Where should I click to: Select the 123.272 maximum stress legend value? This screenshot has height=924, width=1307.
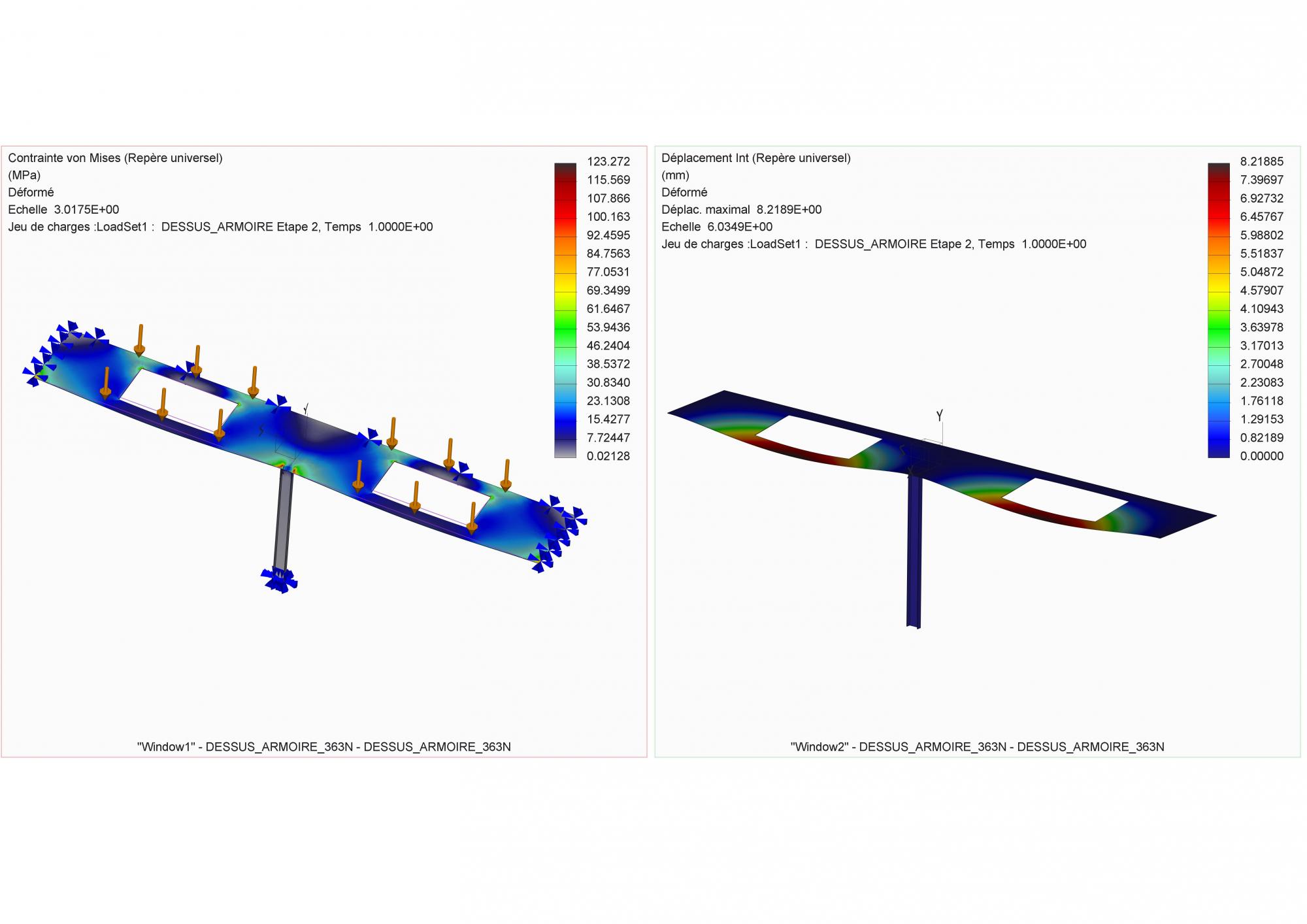608,161
